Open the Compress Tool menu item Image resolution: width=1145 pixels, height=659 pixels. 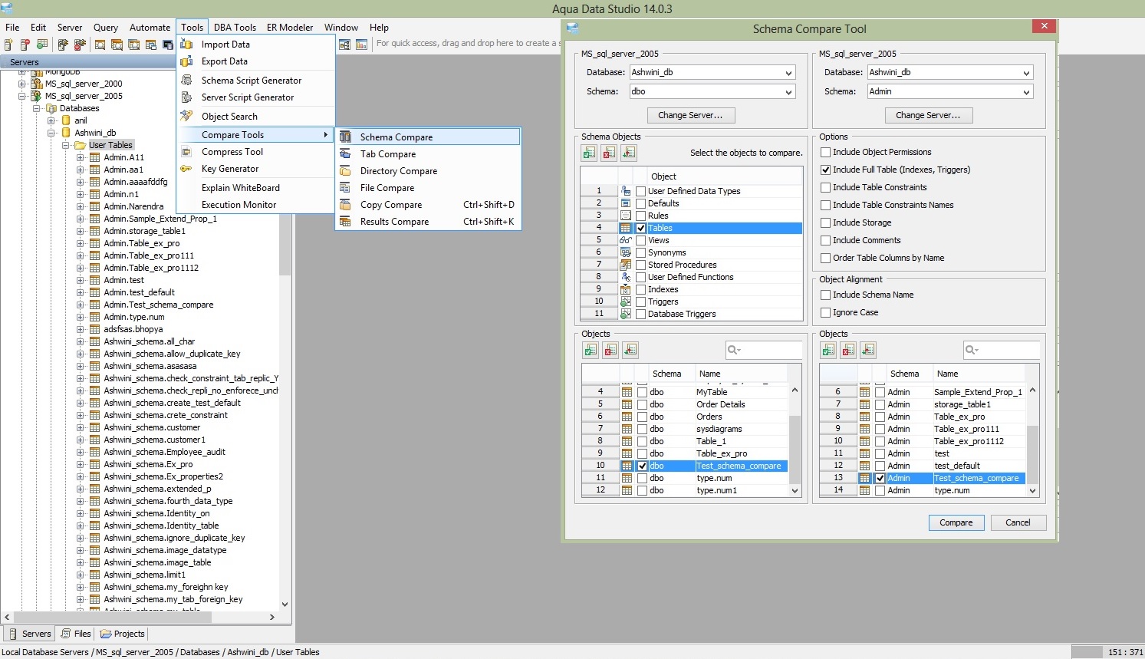(255, 151)
